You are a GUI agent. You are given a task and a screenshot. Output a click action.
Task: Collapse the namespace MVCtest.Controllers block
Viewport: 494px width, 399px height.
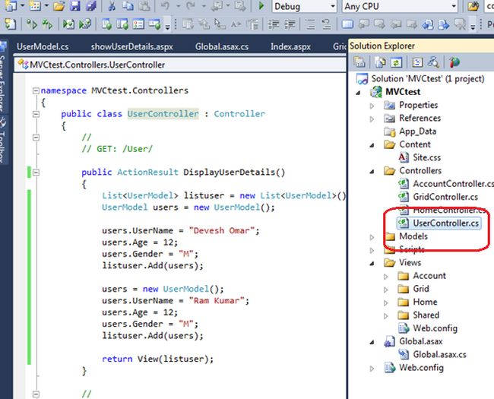click(x=36, y=90)
